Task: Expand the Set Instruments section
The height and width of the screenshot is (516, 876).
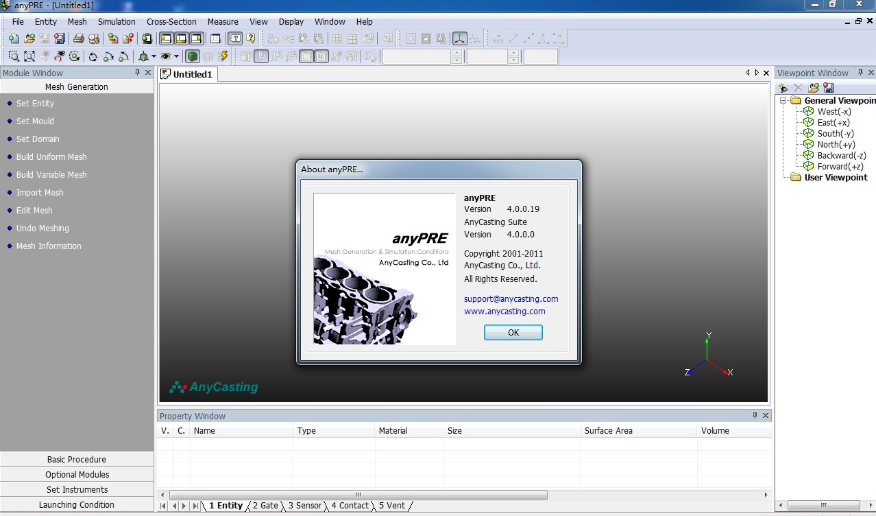Action: point(77,490)
